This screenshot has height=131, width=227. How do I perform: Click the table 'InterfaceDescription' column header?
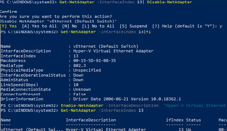tap(91, 120)
